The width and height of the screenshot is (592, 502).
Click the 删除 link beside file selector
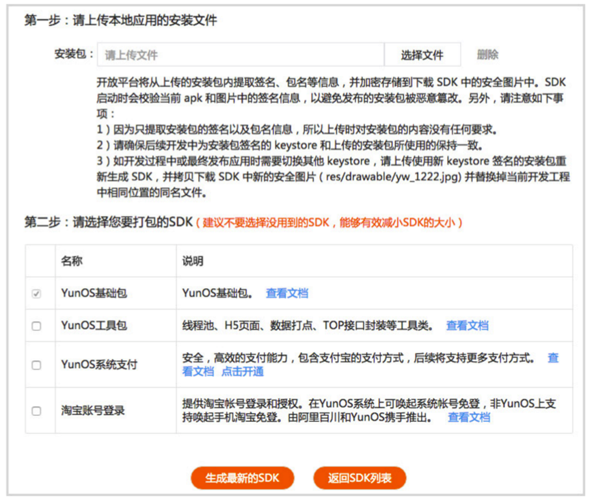click(487, 55)
